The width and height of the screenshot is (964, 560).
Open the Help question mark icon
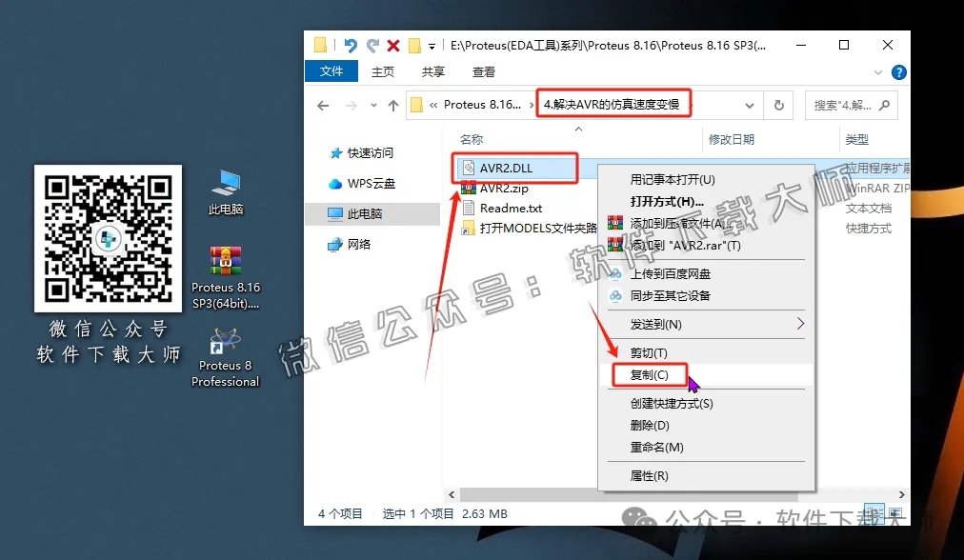point(897,71)
